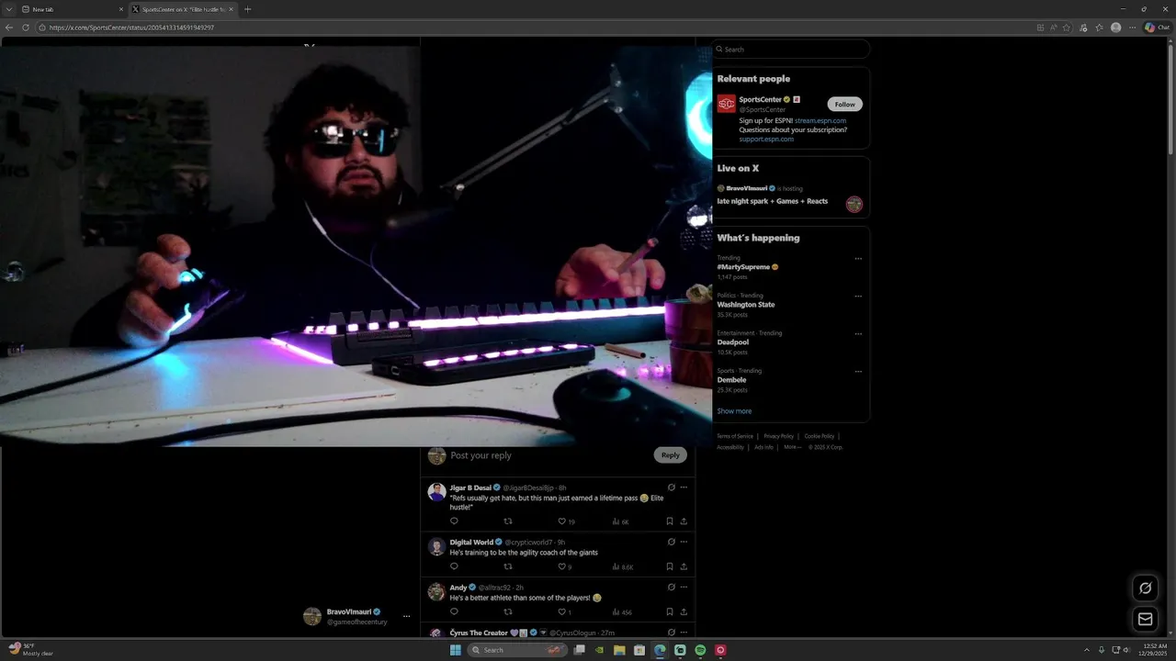Viewport: 1176px width, 661px height.
Task: Open the Washington State trending topic
Action: point(746,305)
